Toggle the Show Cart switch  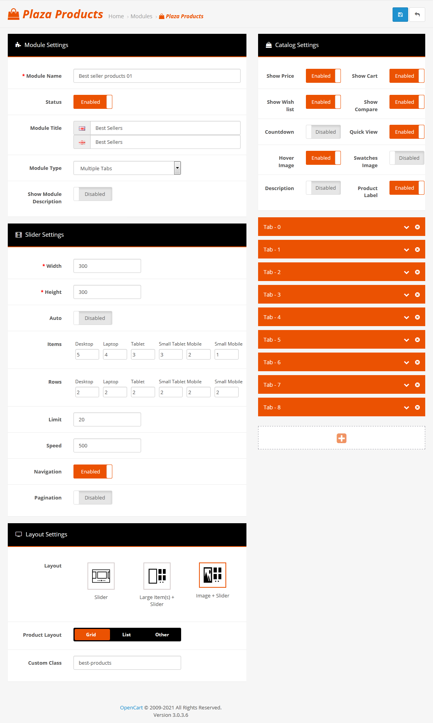[x=407, y=76]
